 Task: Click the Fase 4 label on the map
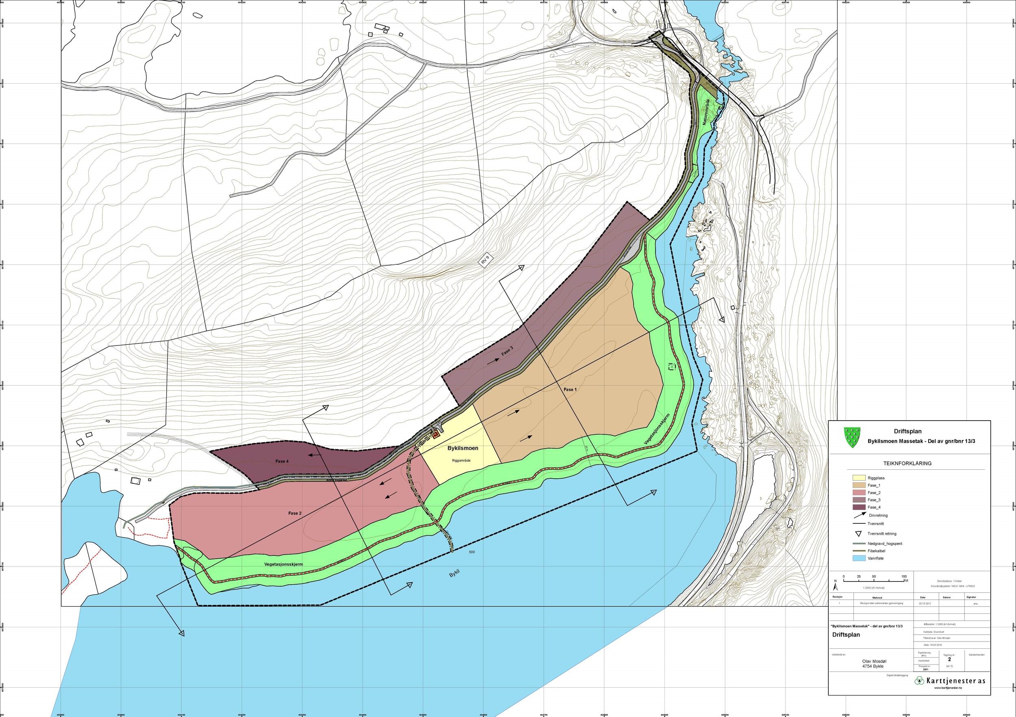[282, 461]
